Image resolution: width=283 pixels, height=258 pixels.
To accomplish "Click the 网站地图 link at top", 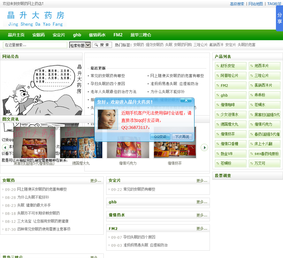I will 256,4.
